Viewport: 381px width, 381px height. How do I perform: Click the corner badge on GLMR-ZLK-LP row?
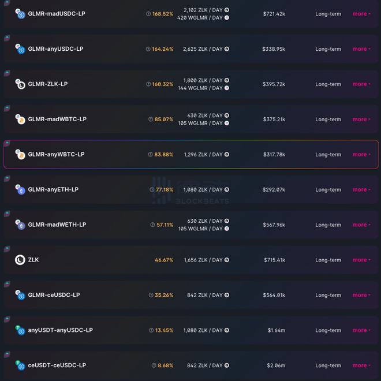(7, 73)
